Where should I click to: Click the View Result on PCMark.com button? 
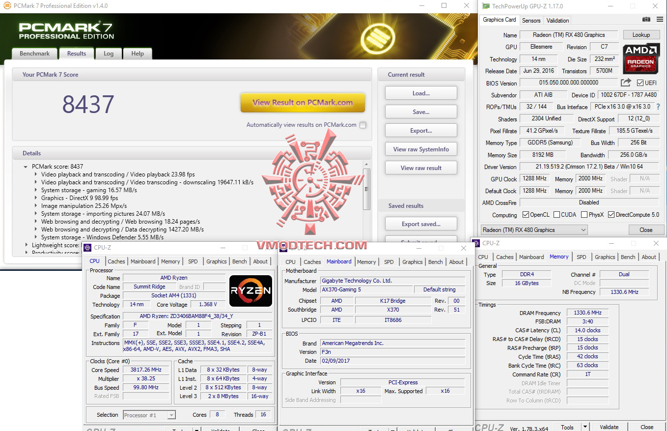(303, 103)
